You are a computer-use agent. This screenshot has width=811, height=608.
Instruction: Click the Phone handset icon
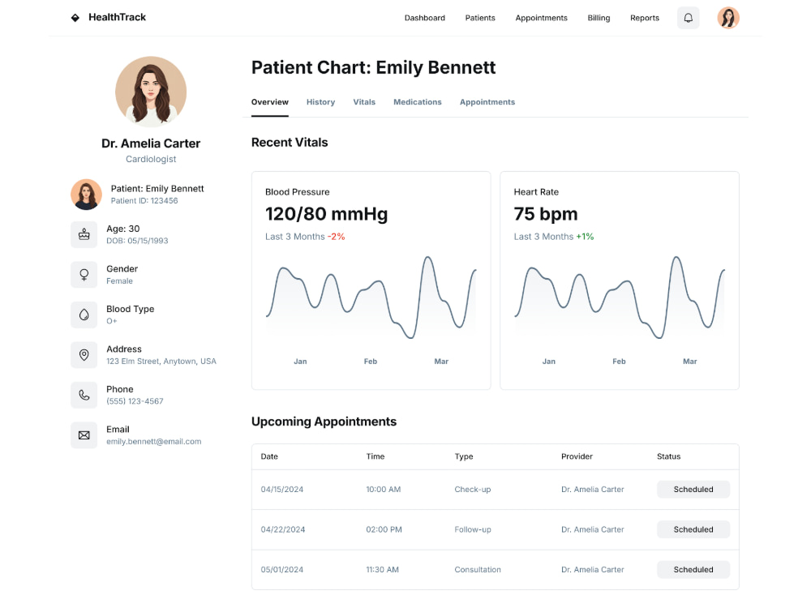point(84,395)
